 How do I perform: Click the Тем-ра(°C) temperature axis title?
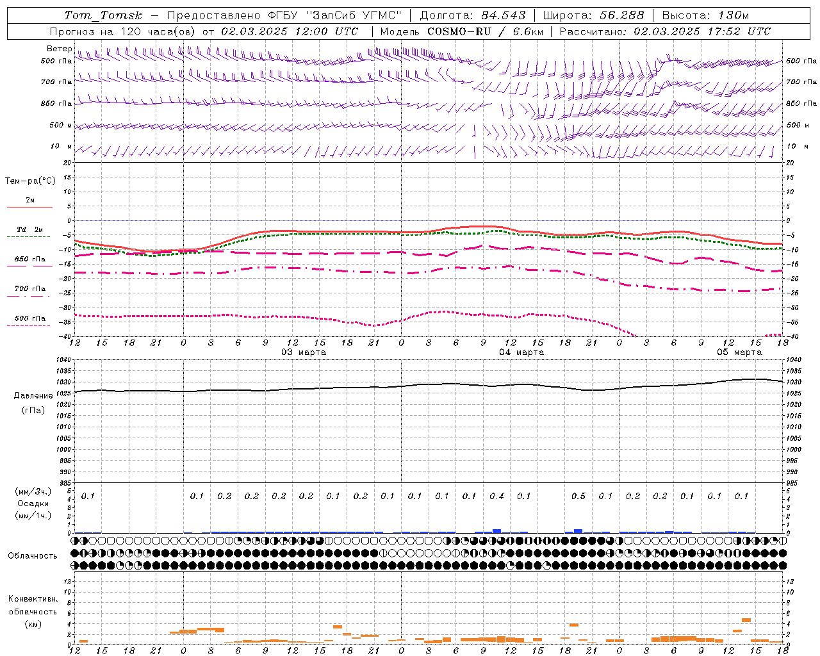point(30,181)
